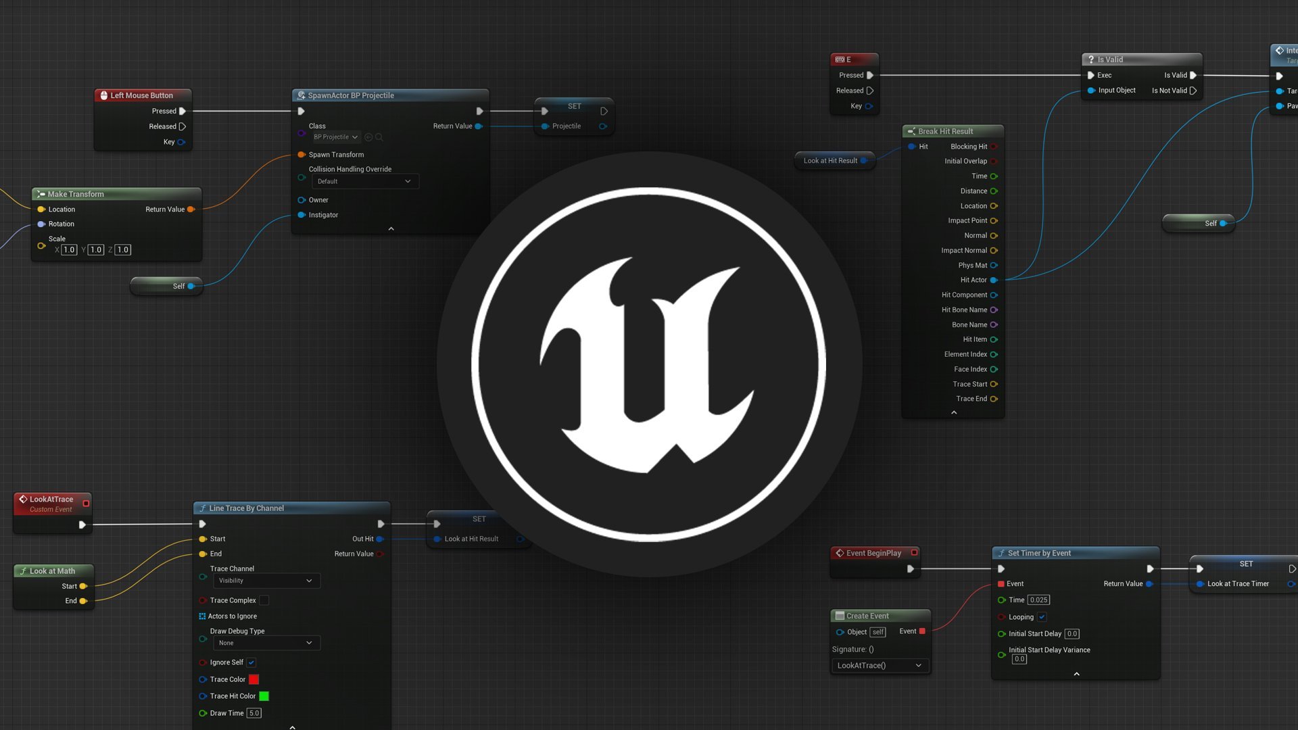Click the Self reference node button
1298x730 pixels.
coord(164,285)
